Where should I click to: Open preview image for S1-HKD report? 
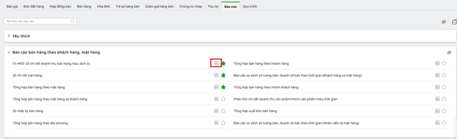pyautogui.click(x=216, y=63)
